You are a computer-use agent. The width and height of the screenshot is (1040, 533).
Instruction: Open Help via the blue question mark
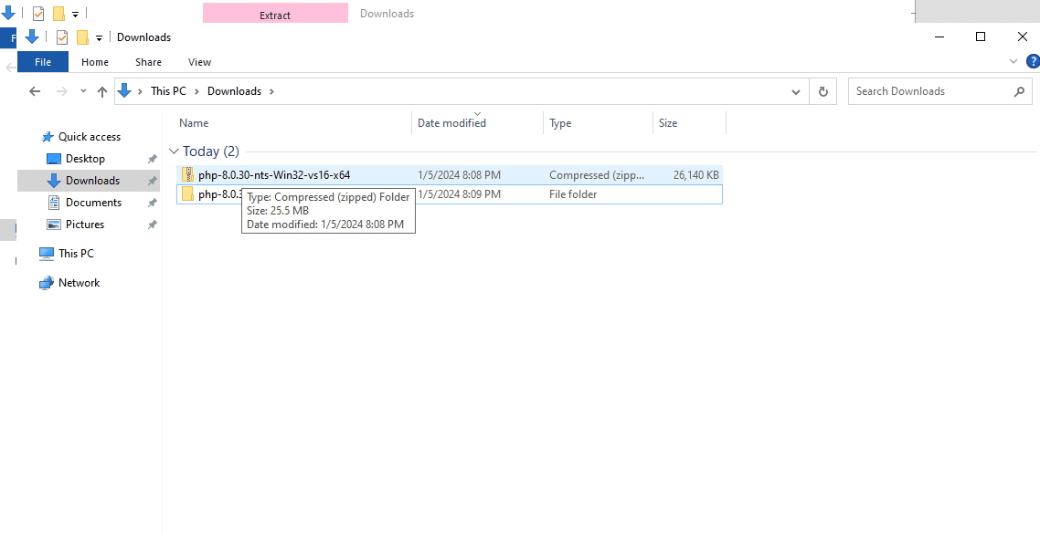[1033, 61]
